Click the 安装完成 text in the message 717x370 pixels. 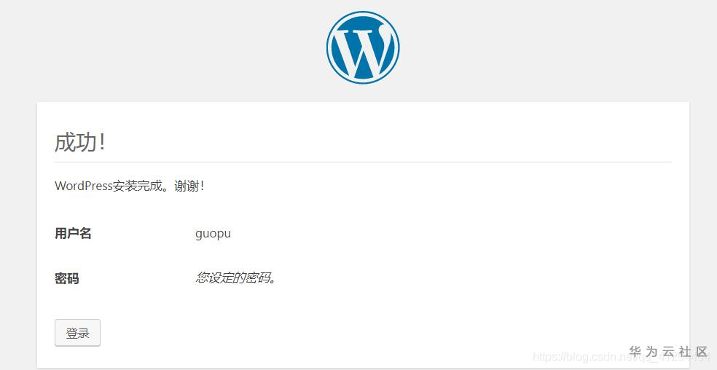pos(136,186)
